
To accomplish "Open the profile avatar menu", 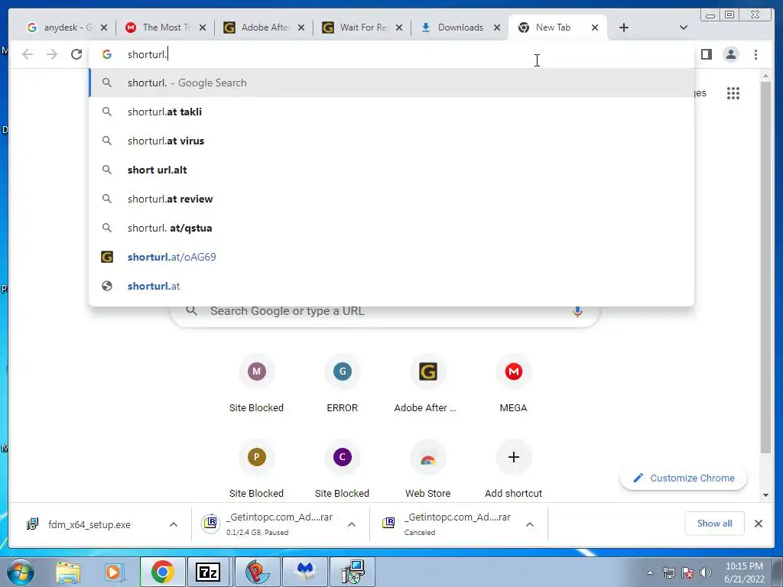I will click(730, 54).
